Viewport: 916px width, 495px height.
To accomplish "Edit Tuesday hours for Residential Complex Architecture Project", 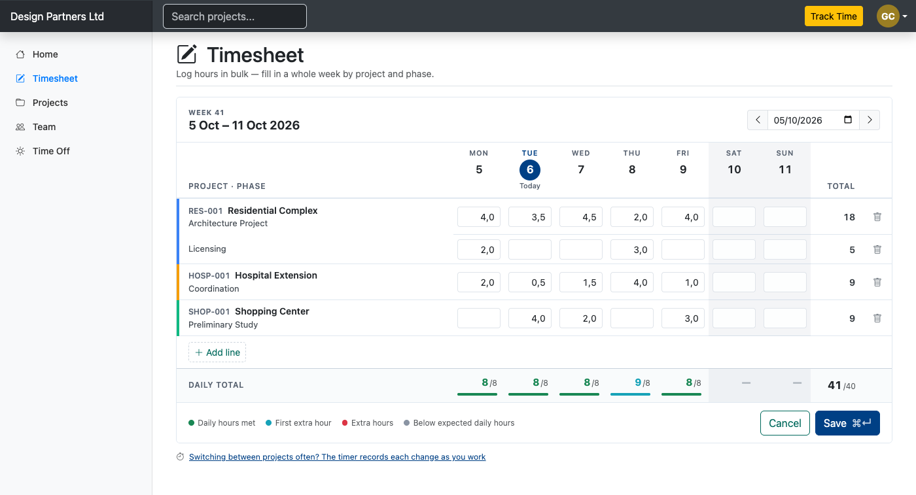I will [x=530, y=217].
